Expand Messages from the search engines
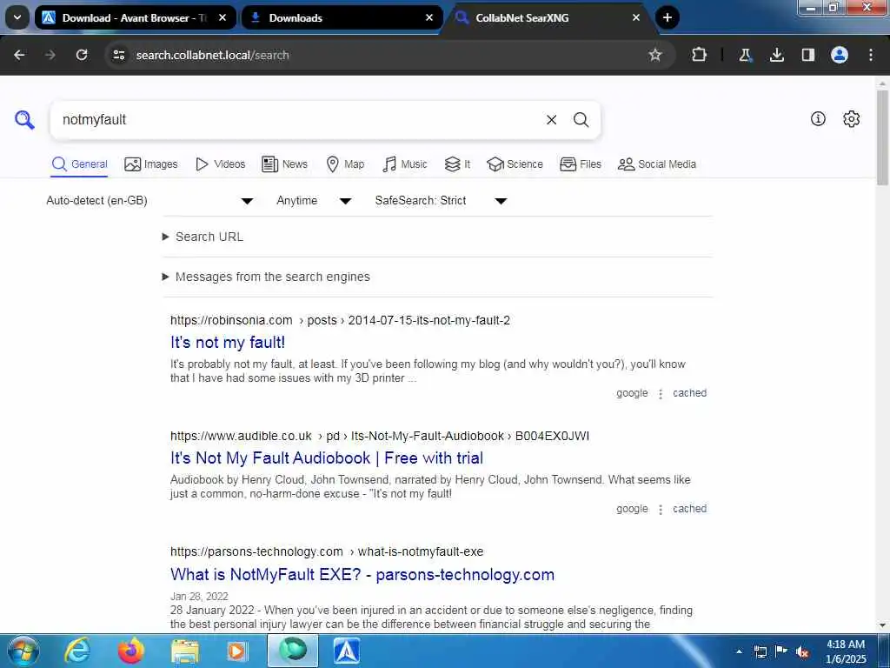 tap(266, 277)
